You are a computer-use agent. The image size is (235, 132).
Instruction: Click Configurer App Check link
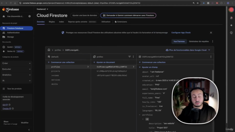pyautogui.click(x=181, y=33)
